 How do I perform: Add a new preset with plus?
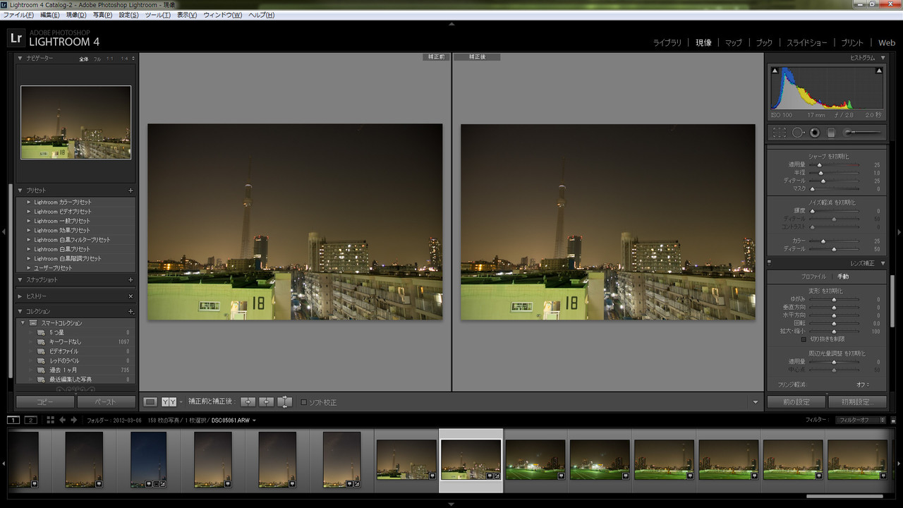tap(131, 190)
